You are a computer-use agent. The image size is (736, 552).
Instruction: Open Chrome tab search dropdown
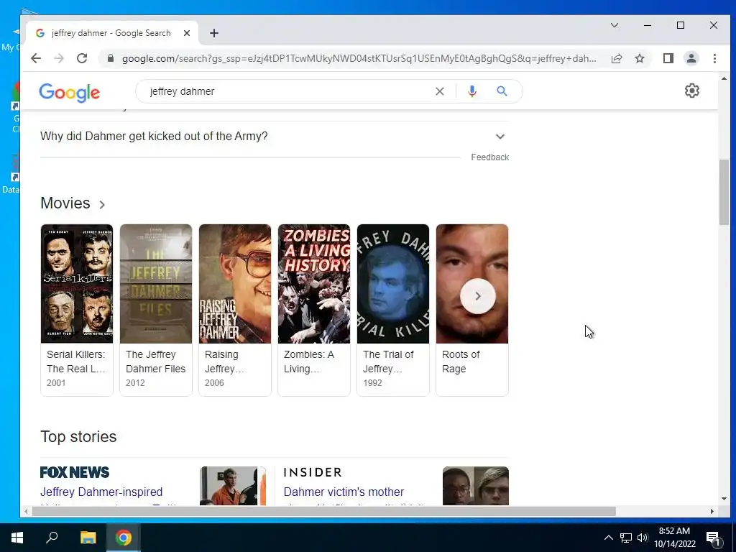[x=615, y=25]
